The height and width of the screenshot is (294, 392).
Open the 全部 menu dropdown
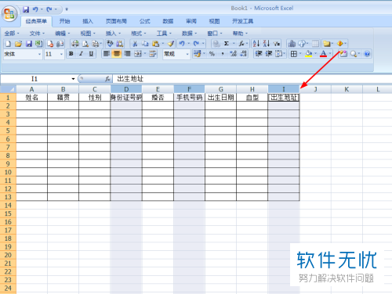[12, 34]
